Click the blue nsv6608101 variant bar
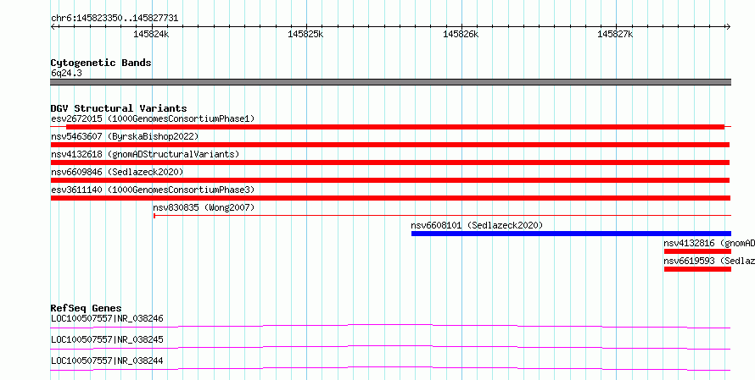 click(571, 234)
